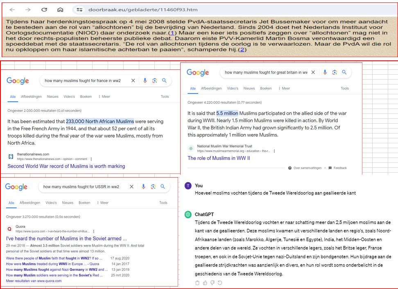Start voice search in USSR search

tap(143, 187)
